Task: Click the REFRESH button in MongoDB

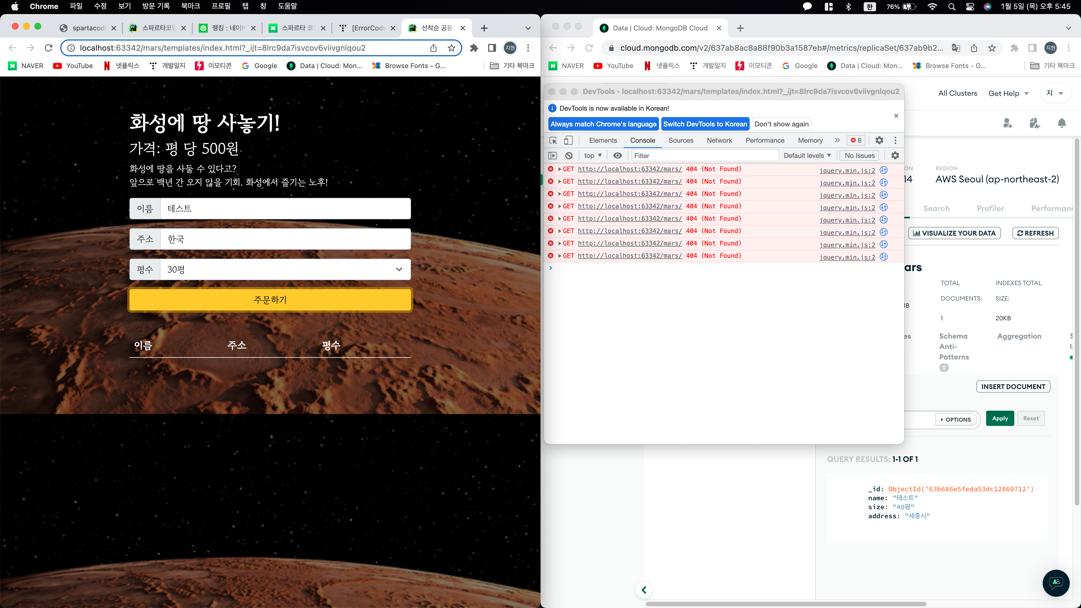Action: pyautogui.click(x=1035, y=233)
